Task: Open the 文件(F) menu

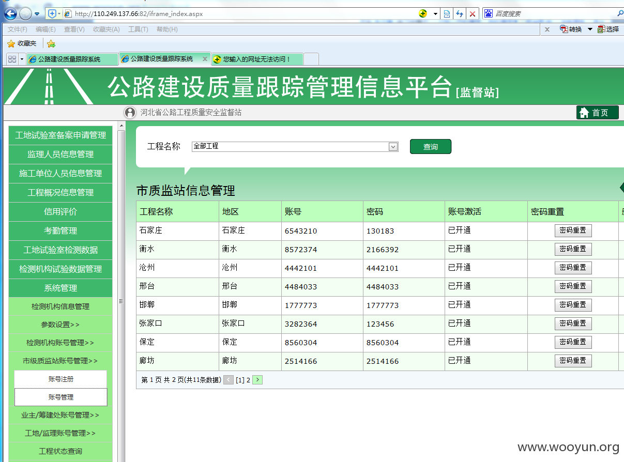Action: click(x=18, y=29)
